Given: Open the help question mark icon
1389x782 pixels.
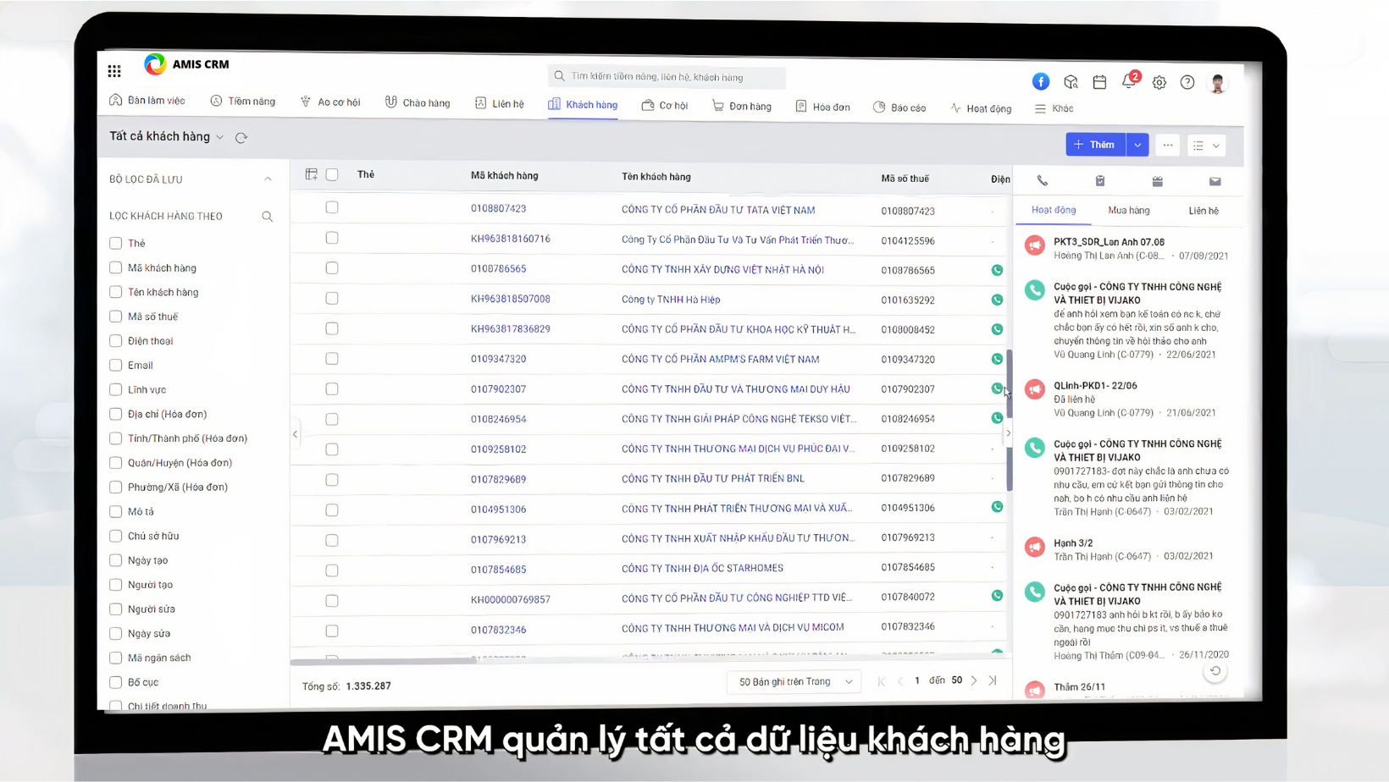Looking at the screenshot, I should click(x=1187, y=82).
